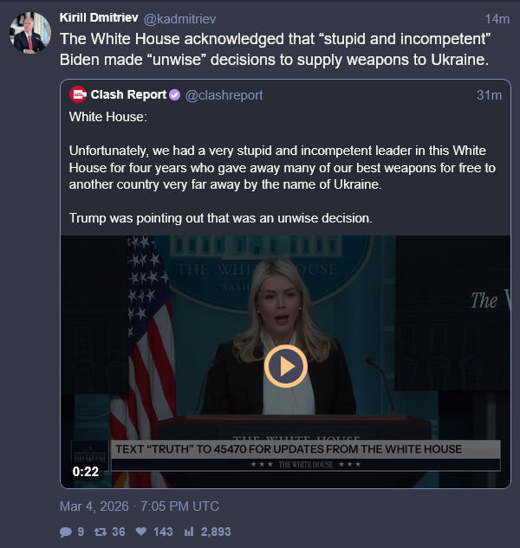This screenshot has width=520, height=548.
Task: Open the Mar 4, 2026 date link
Action: pyautogui.click(x=140, y=506)
